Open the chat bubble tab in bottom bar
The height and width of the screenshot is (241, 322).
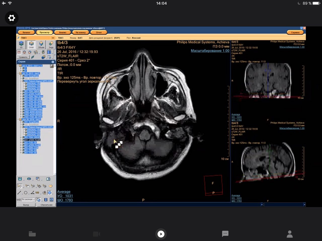point(225,234)
